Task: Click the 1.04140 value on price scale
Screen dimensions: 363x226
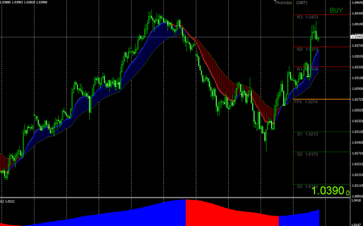Action: point(357,24)
